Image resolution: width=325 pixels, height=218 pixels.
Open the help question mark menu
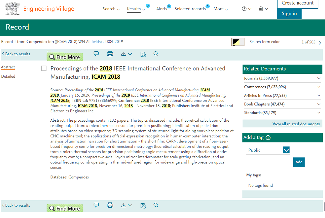tap(246, 9)
